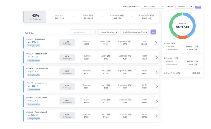Click Melissa Brown expenses $367
Image resolution: width=211 pixels, height=129 pixels.
click(125, 88)
